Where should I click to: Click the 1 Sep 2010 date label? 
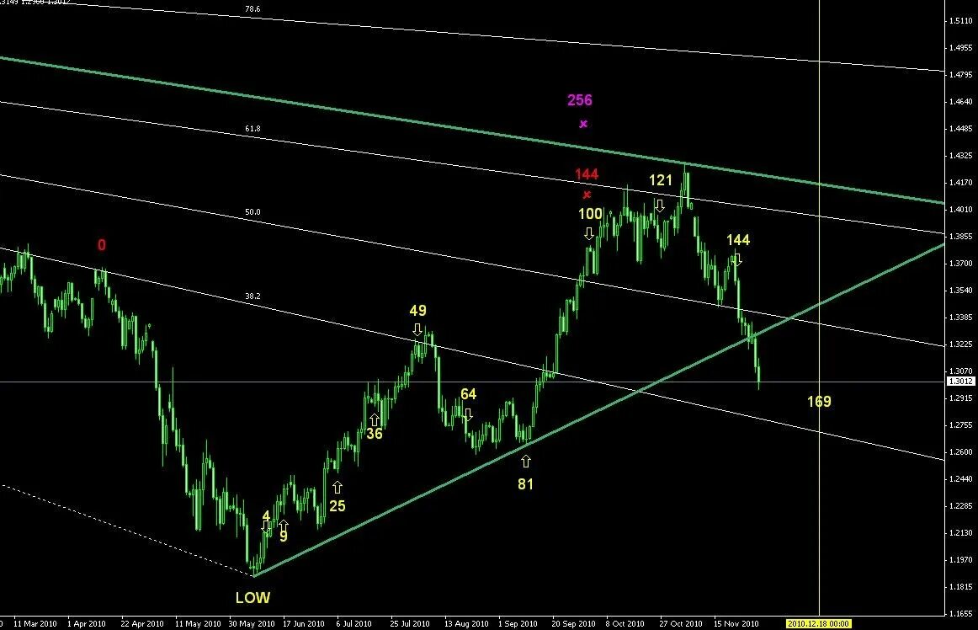tap(518, 623)
